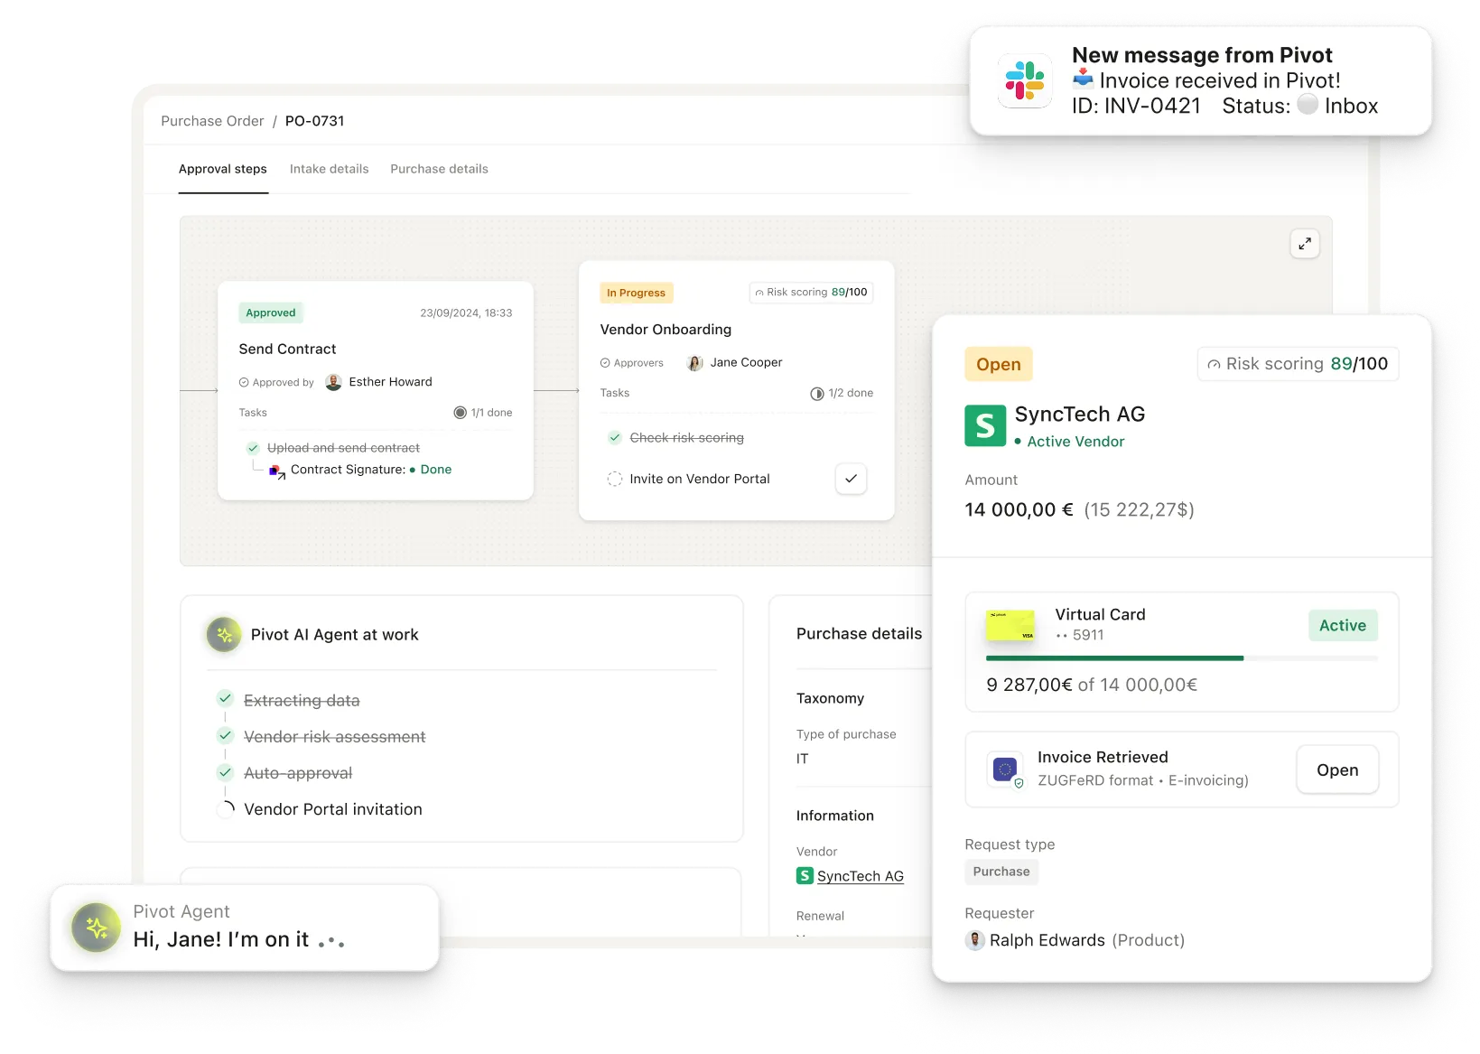1480x1054 pixels.
Task: Click the In Progress status badge
Action: (x=637, y=293)
